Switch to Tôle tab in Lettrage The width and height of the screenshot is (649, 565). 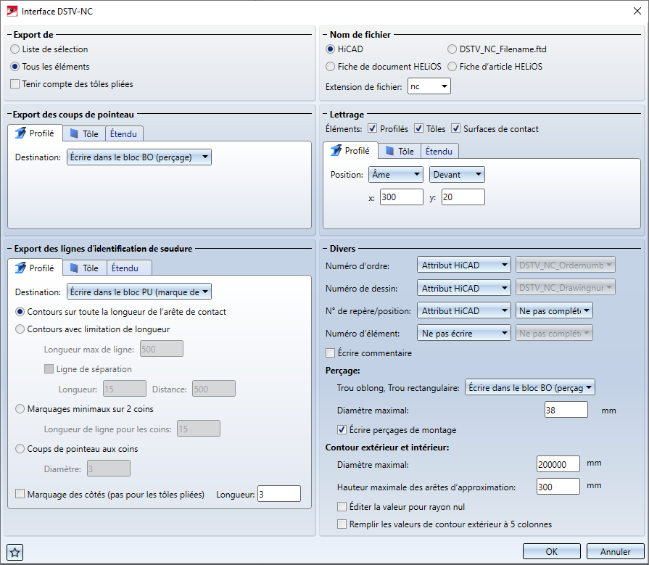pyautogui.click(x=400, y=151)
